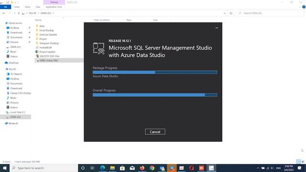
Task: Open Videos under This PC
Action: point(14,107)
